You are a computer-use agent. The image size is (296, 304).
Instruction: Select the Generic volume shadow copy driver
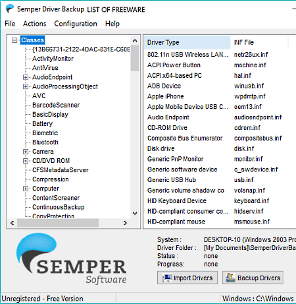(x=185, y=191)
